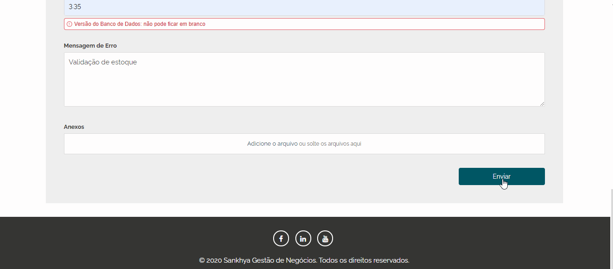Submit the form with Enviar
613x269 pixels.
tap(501, 176)
